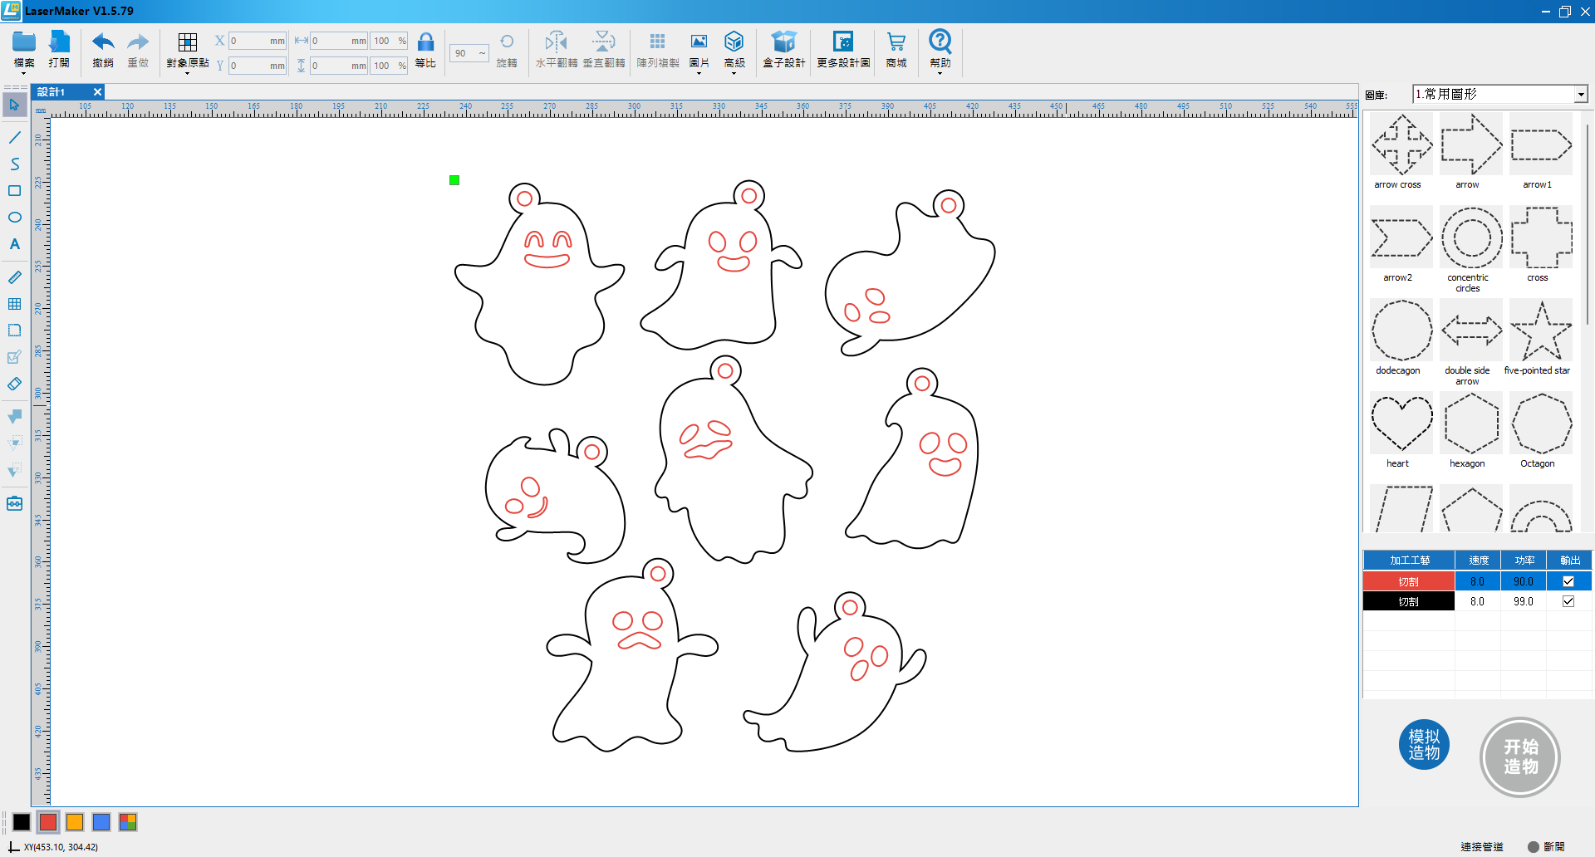Image resolution: width=1595 pixels, height=857 pixels.
Task: Click the Rotate icon
Action: pyautogui.click(x=506, y=43)
